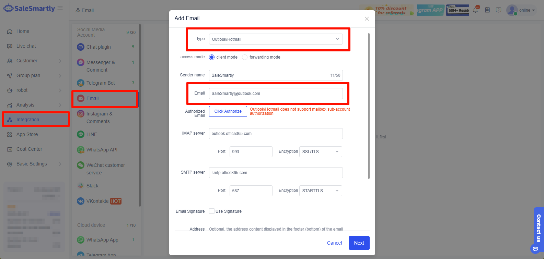Click the LINE icon
The height and width of the screenshot is (259, 544).
click(81, 134)
